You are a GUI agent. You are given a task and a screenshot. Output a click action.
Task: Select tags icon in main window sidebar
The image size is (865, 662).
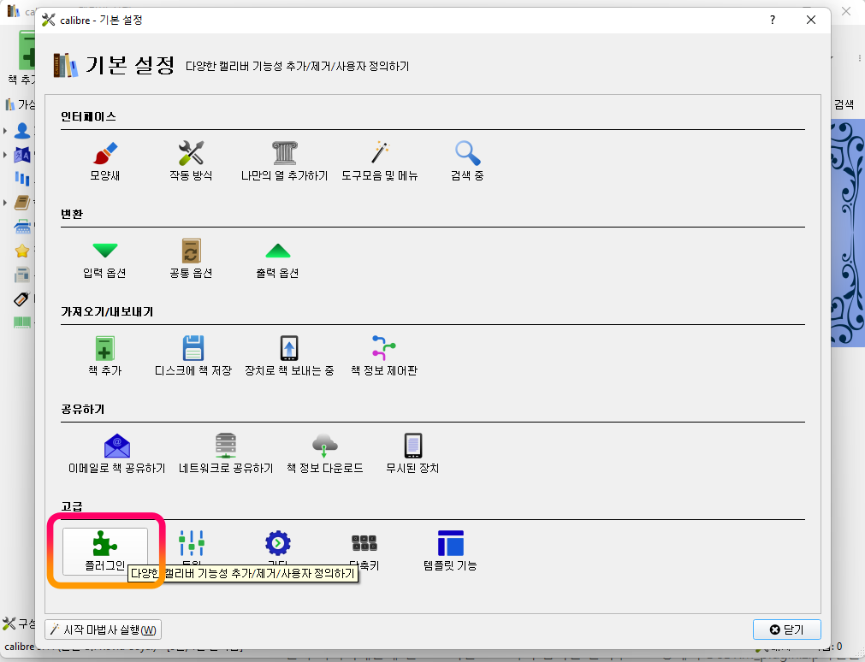[x=21, y=299]
